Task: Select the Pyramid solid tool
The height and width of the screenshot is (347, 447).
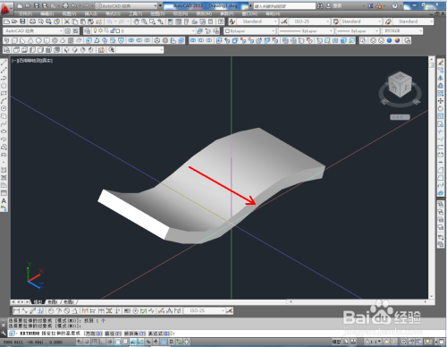Action: tap(63, 40)
